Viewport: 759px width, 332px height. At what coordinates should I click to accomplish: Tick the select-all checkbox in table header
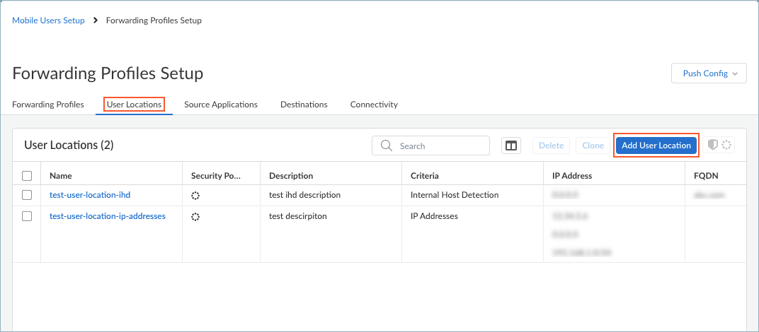pos(27,176)
